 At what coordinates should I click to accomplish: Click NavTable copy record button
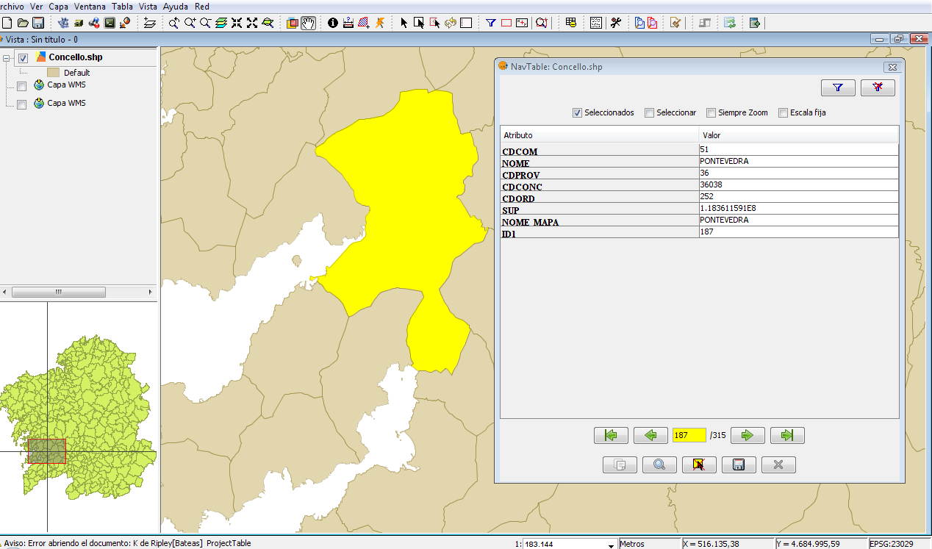(x=620, y=464)
